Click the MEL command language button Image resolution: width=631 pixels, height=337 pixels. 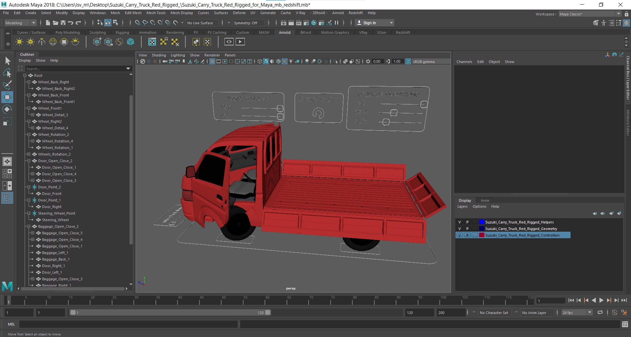tap(11, 324)
